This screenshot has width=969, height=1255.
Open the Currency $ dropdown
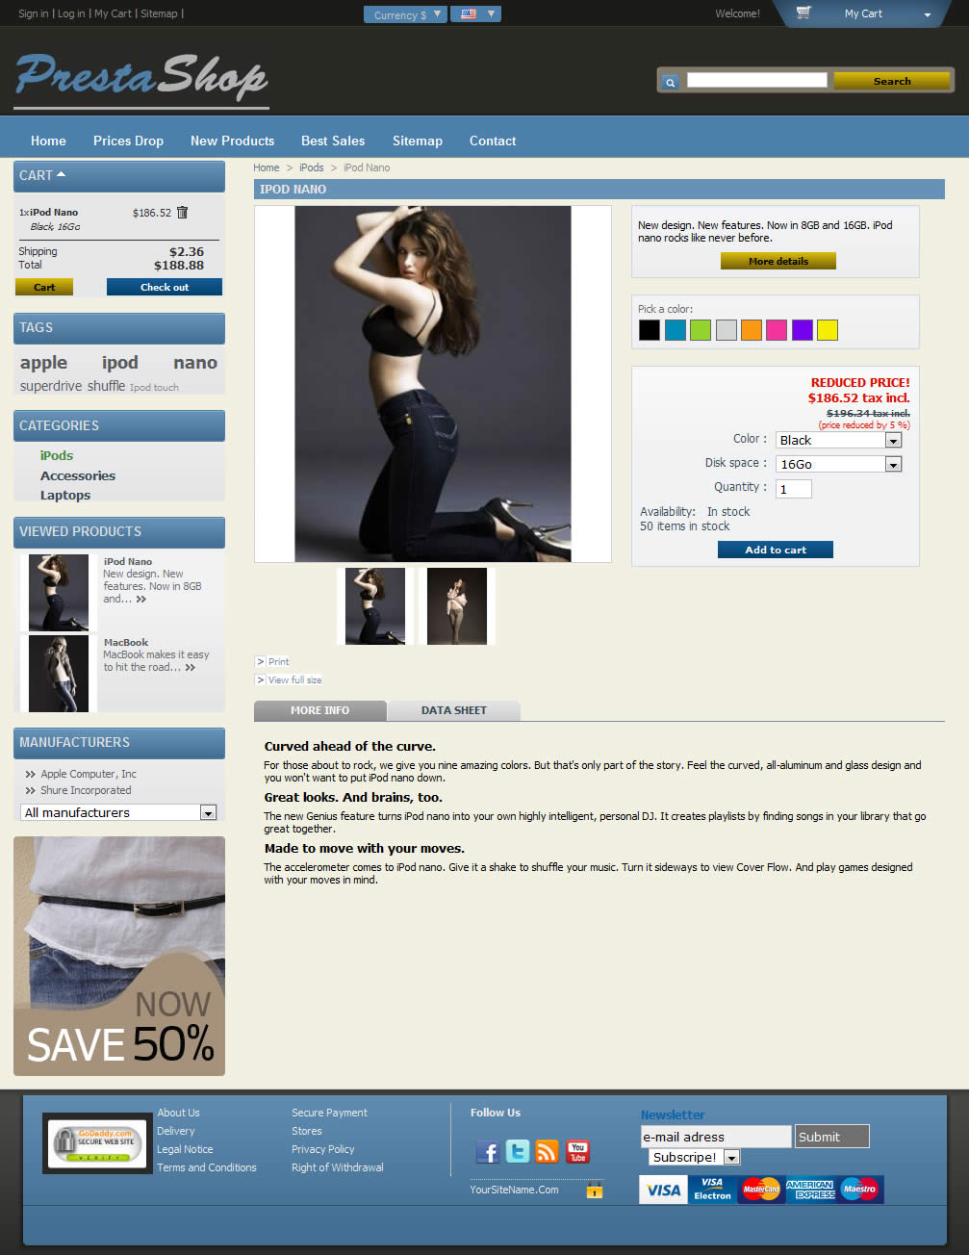(405, 14)
